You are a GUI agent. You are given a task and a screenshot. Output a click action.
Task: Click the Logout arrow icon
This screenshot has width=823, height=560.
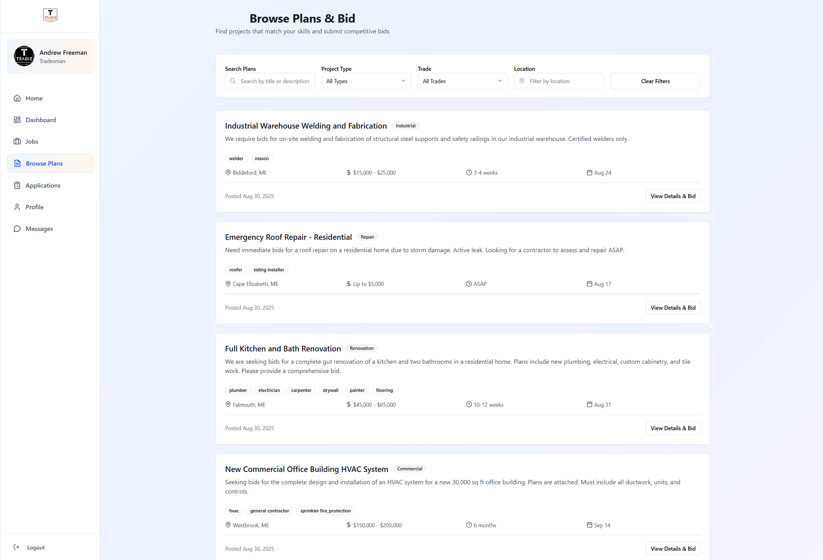point(16,547)
